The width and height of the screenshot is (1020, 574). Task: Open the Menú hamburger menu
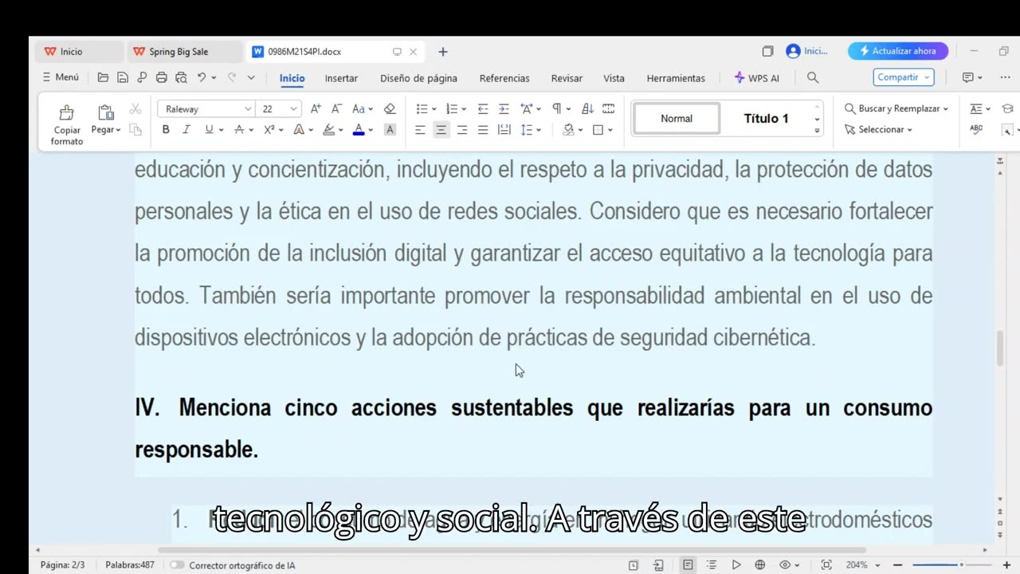click(61, 77)
